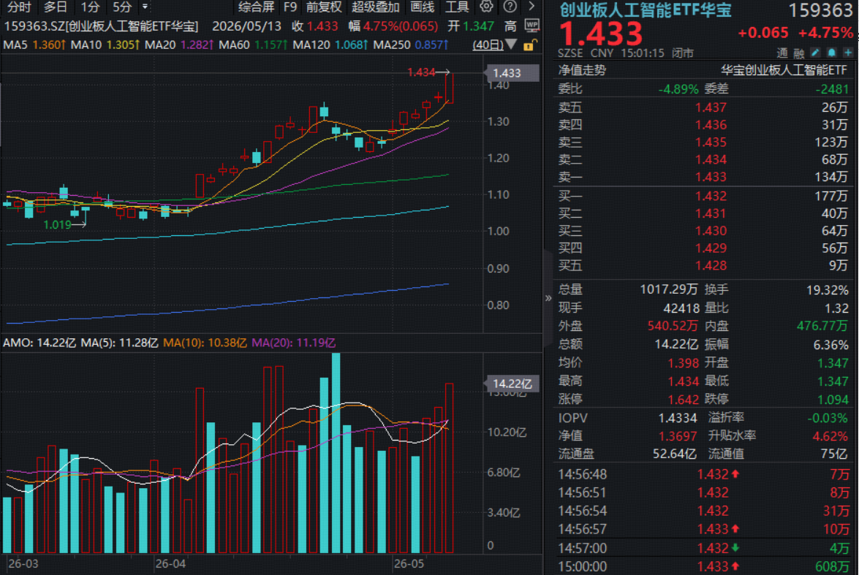859x575 pixels.
Task: Select the 1分 one-minute period tab
Action: (91, 7)
